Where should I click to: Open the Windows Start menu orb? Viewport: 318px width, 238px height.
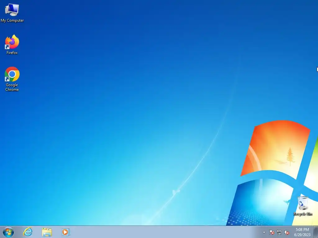point(8,232)
